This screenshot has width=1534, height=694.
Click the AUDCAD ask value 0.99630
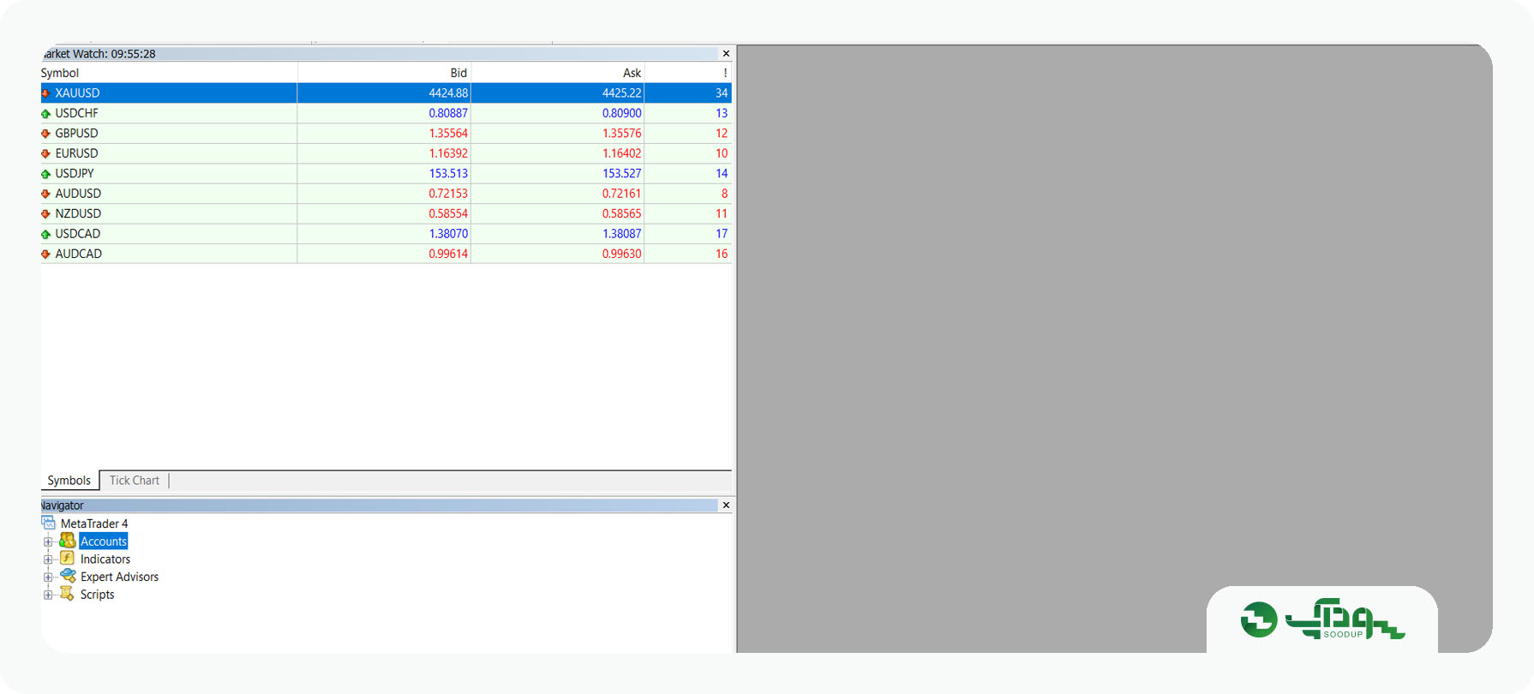[x=621, y=254]
